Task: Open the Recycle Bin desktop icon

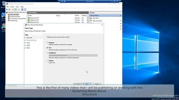Action: (4, 3)
